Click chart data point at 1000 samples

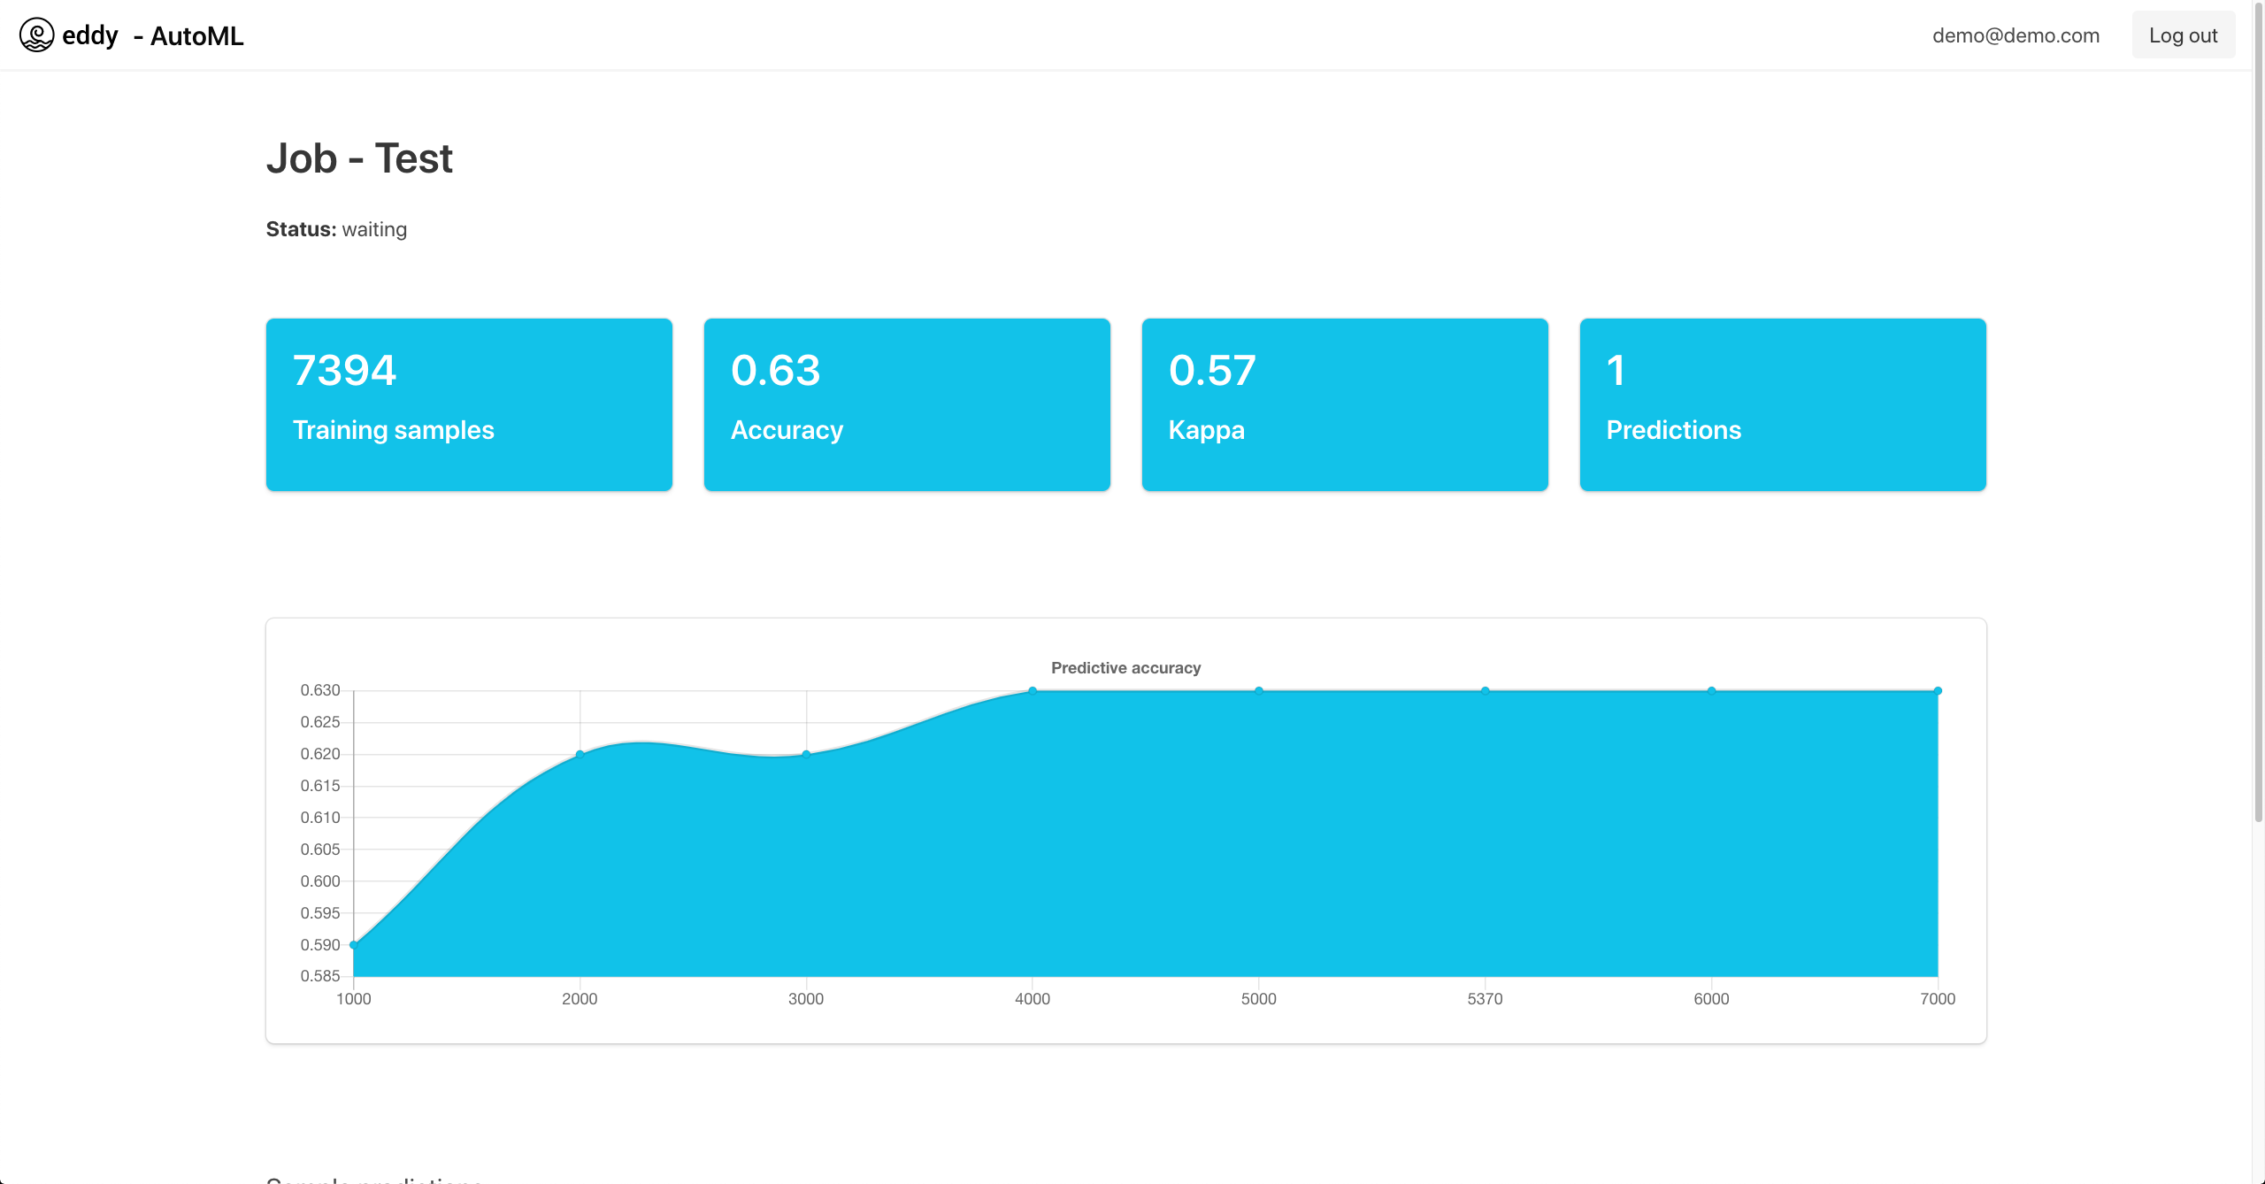tap(354, 945)
